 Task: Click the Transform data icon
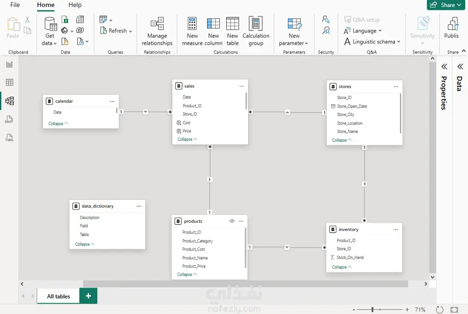103,20
